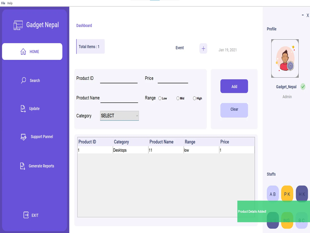Viewport: 310px width, 233px height.
Task: Open the File menu
Action: pyautogui.click(x=3, y=3)
